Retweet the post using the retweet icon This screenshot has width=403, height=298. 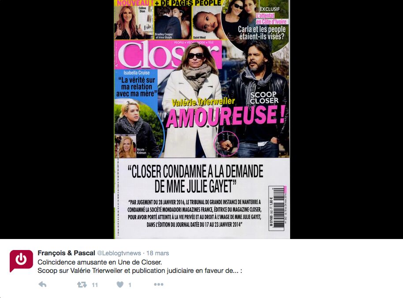tap(82, 284)
